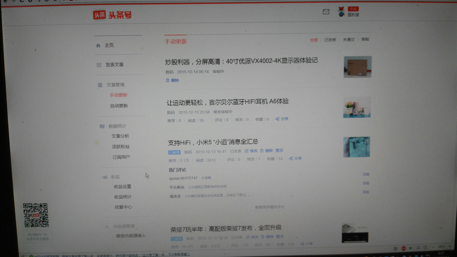Viewport: 457px width, 257px height.
Task: Click the user avatar in the header
Action: tap(341, 12)
